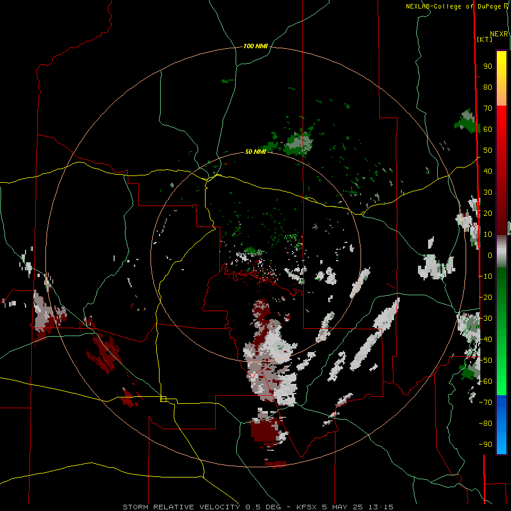The width and height of the screenshot is (511, 511).
Task: Pick the -50 scale label
Action: click(485, 361)
